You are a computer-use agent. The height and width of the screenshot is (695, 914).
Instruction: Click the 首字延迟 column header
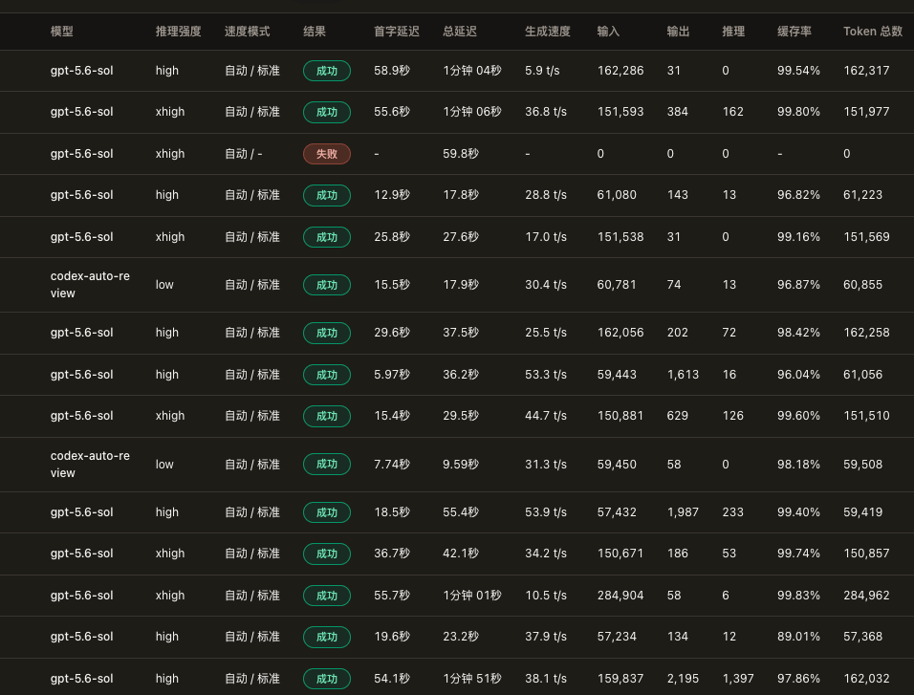click(397, 32)
